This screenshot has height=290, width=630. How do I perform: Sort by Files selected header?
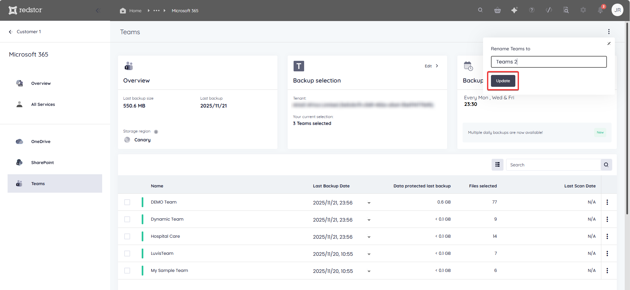[483, 186]
